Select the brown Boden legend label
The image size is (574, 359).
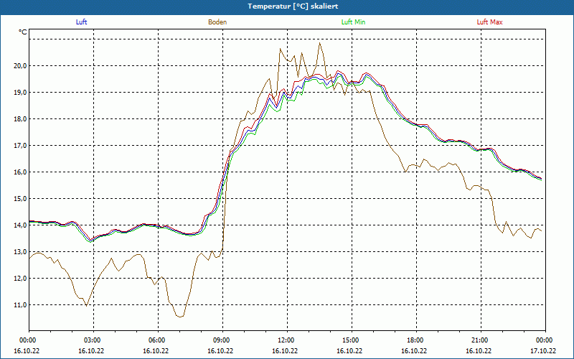pyautogui.click(x=217, y=22)
